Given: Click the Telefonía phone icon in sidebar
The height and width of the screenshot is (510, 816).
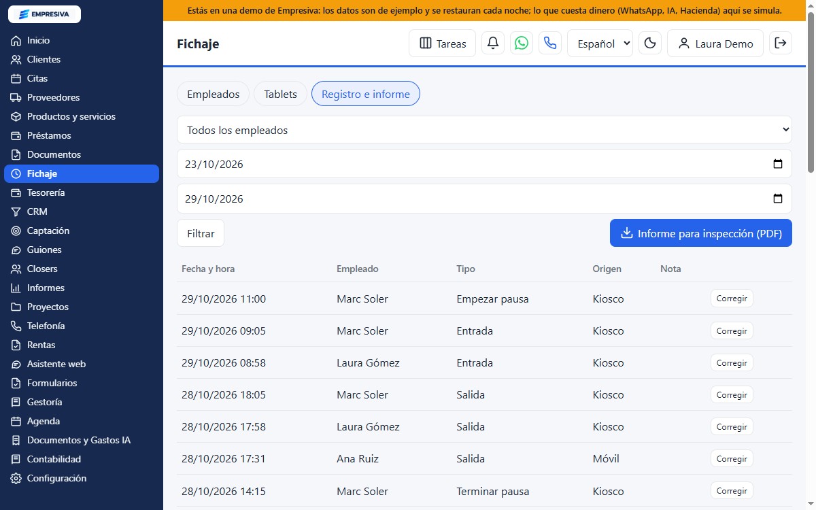Looking at the screenshot, I should (x=16, y=326).
